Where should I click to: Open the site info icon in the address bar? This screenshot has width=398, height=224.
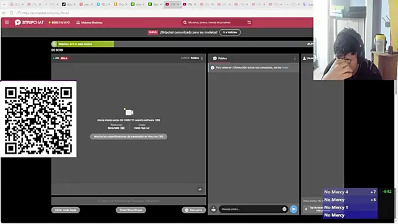[x=19, y=12]
